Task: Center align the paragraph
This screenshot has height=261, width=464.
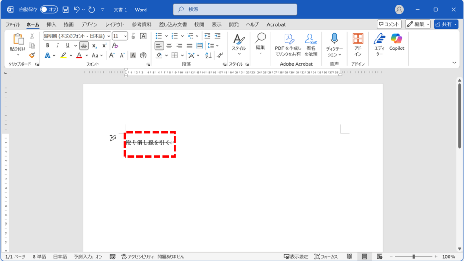Action: (x=169, y=46)
